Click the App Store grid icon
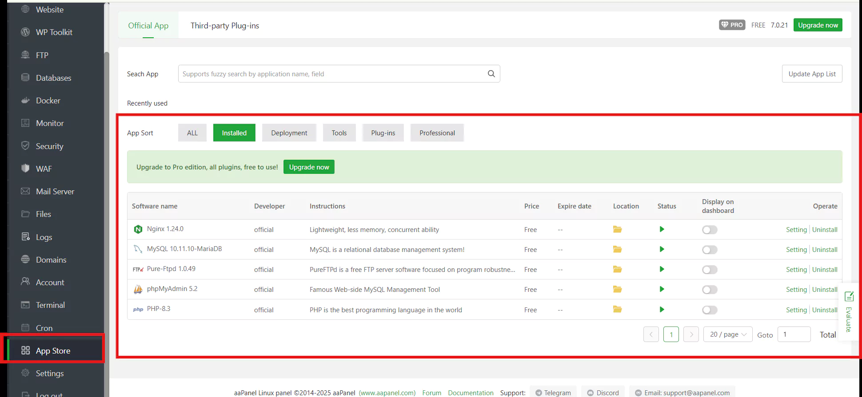The width and height of the screenshot is (862, 397). (25, 350)
